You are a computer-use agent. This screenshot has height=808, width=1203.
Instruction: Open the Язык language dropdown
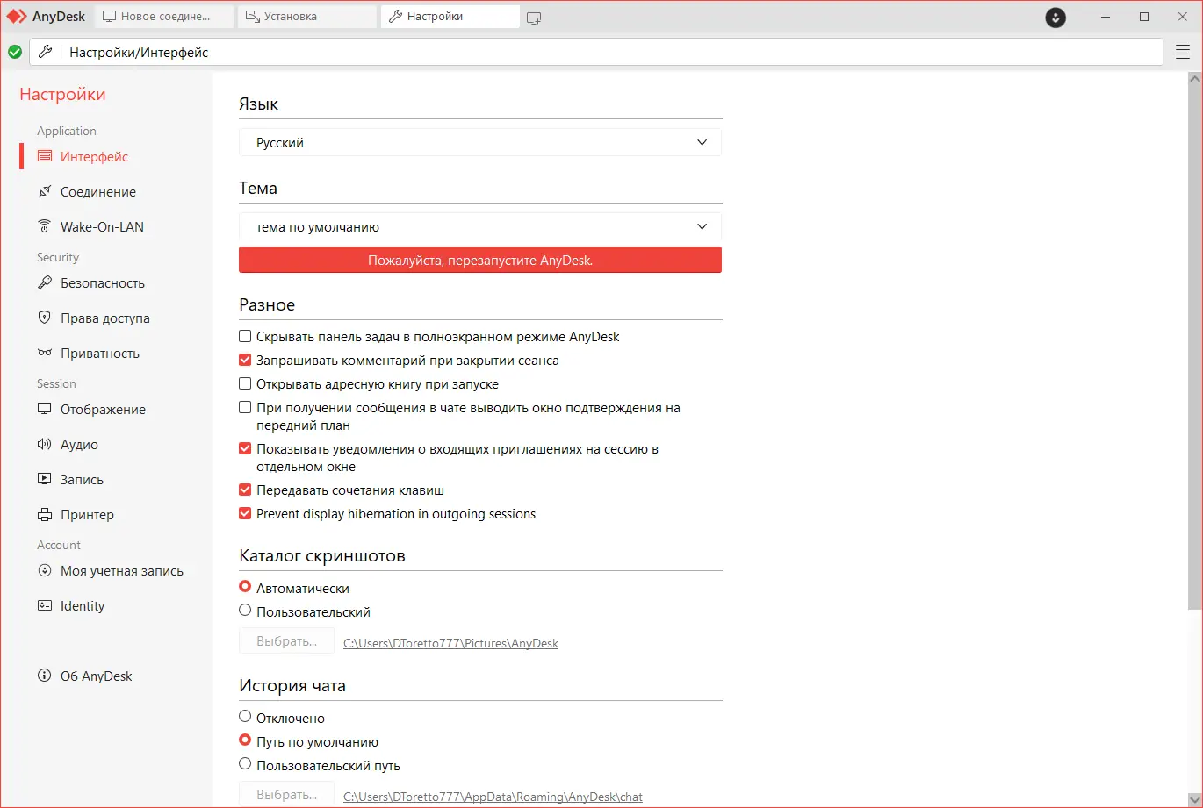480,143
